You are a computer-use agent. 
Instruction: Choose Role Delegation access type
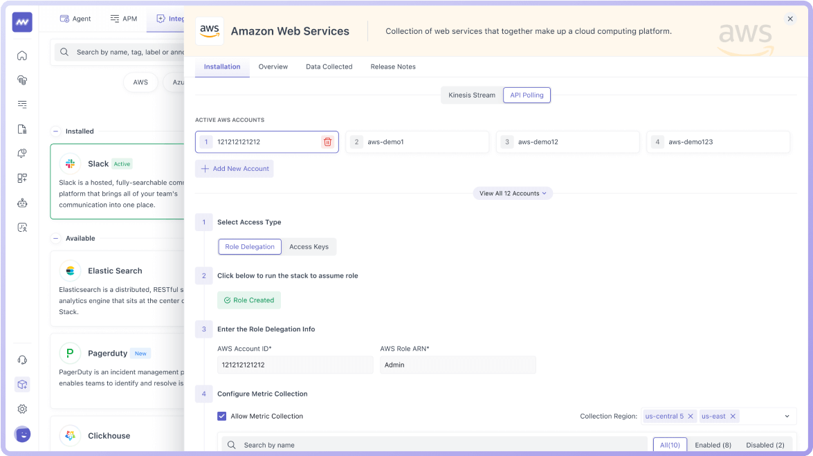coord(250,246)
